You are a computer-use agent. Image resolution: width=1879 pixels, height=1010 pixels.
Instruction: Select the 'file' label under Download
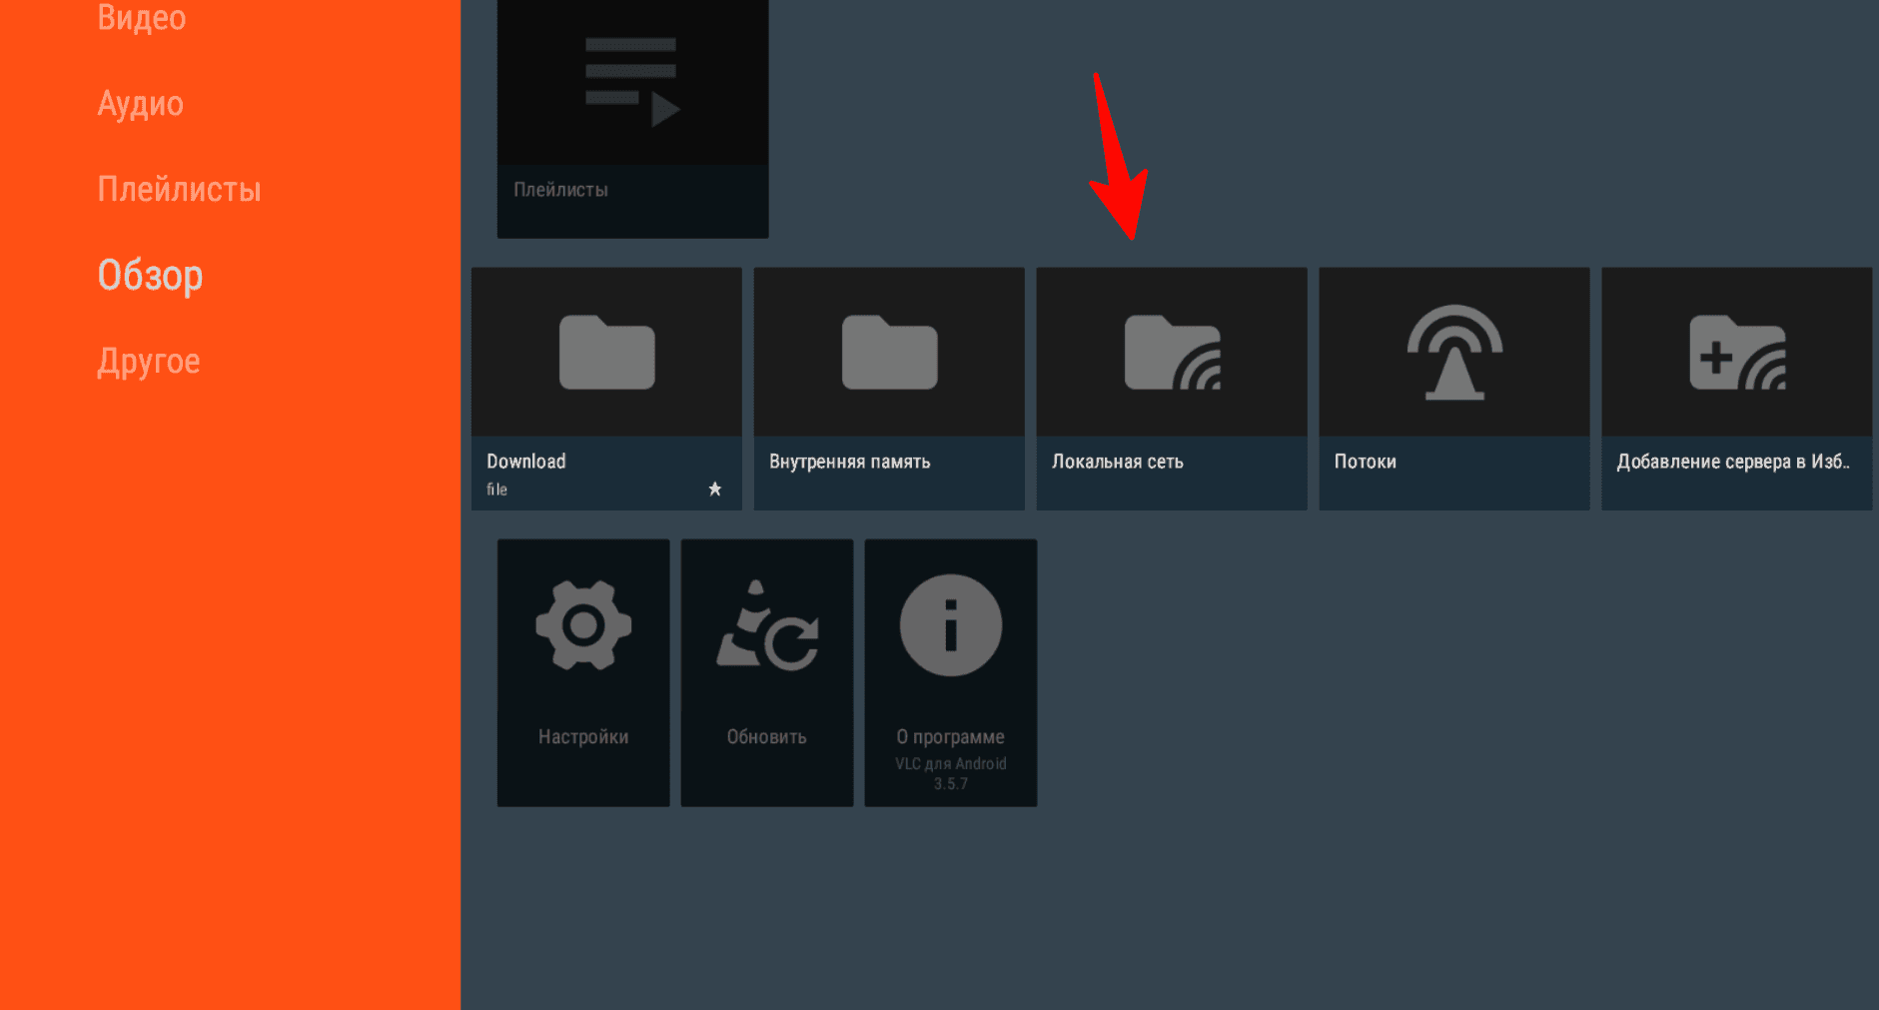[496, 490]
